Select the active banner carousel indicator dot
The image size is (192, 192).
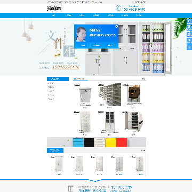click(x=94, y=75)
